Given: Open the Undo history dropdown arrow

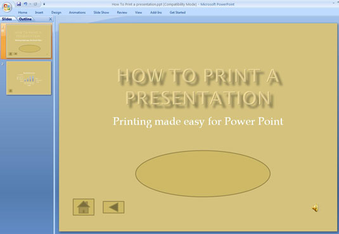Looking at the screenshot, I should pyautogui.click(x=30, y=4).
